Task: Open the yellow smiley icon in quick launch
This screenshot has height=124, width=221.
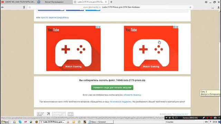Action: [x=36, y=122]
